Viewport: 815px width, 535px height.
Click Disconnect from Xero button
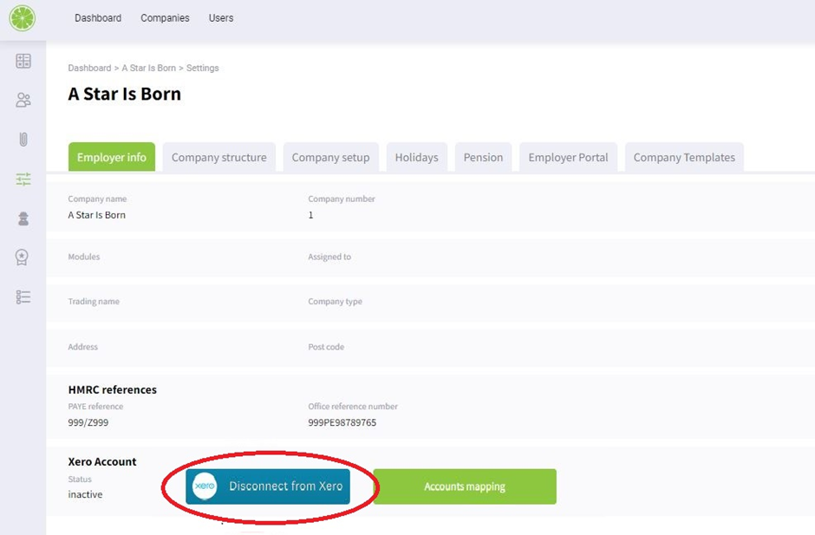click(268, 486)
